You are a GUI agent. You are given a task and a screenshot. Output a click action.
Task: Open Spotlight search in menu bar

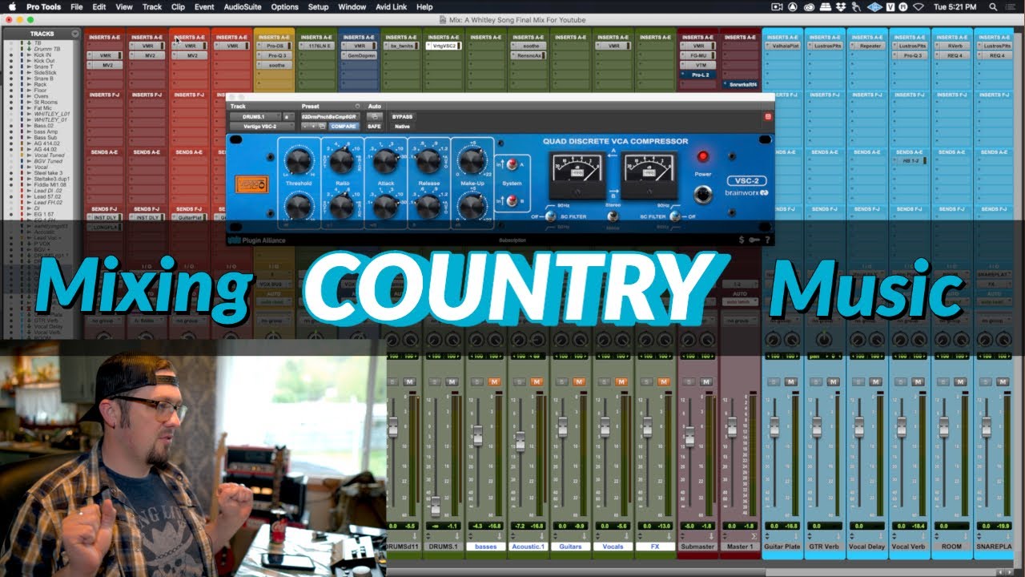(993, 6)
